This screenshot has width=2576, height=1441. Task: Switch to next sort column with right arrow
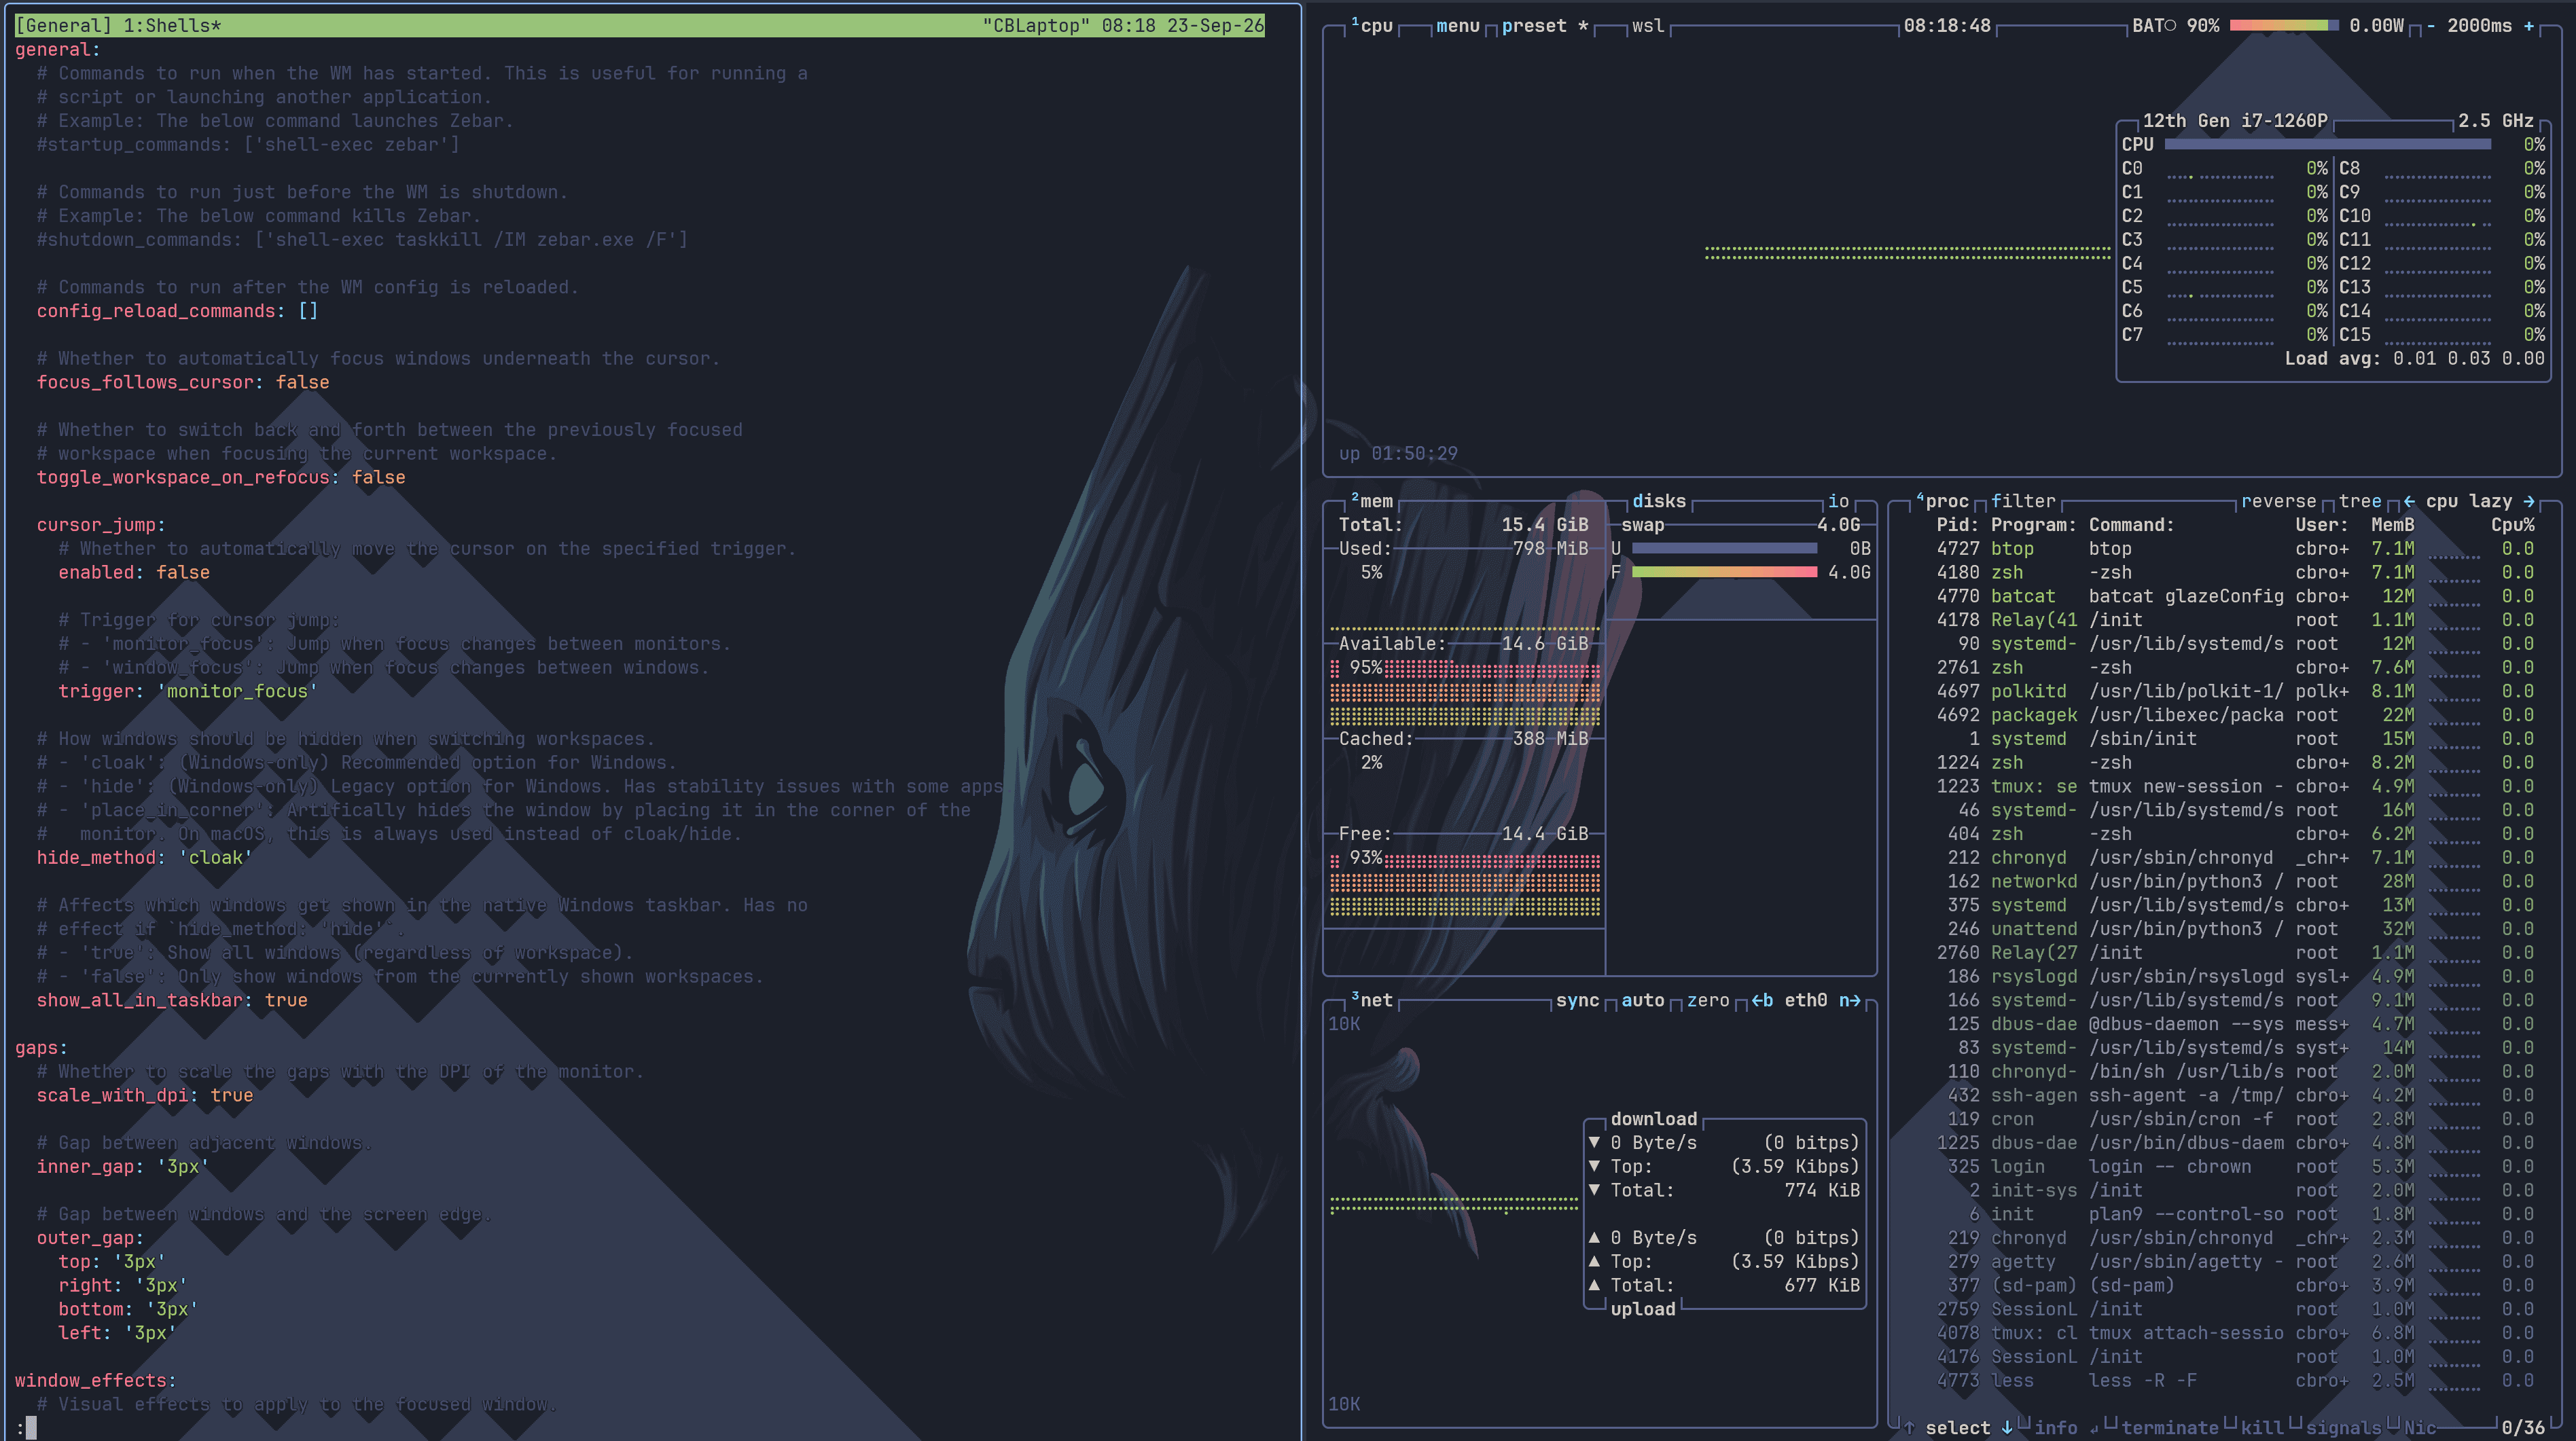coord(2529,500)
